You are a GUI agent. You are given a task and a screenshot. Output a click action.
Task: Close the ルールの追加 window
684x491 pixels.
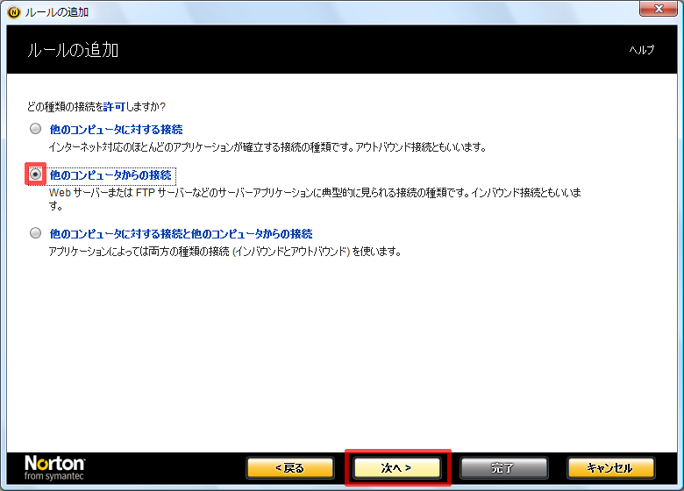pos(656,11)
